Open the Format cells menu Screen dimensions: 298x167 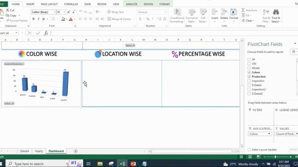coord(234,15)
